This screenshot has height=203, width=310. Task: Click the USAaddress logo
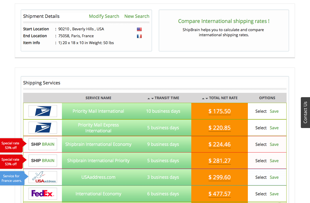[43, 177]
